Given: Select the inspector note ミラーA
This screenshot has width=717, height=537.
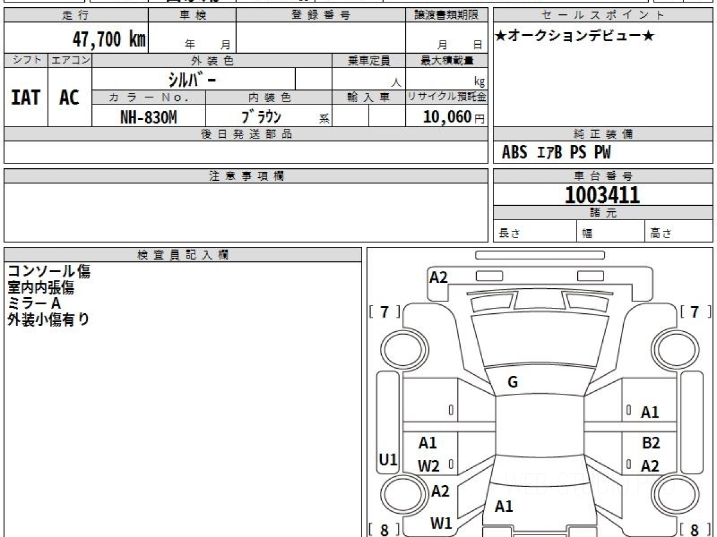Looking at the screenshot, I should point(35,304).
